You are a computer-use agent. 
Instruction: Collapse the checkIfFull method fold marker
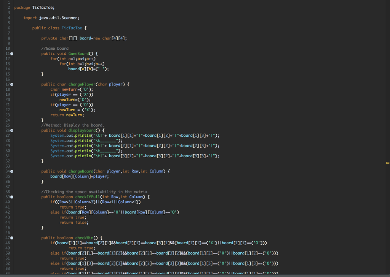click(x=11, y=197)
